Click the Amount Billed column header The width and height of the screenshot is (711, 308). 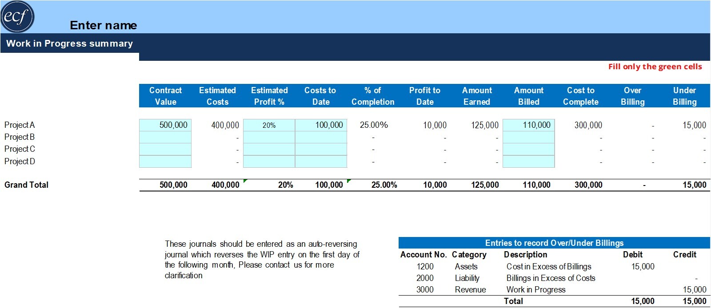[529, 96]
